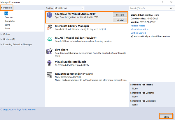
Task: Open the Sort by Most Recent dropdown
Action: [69, 8]
